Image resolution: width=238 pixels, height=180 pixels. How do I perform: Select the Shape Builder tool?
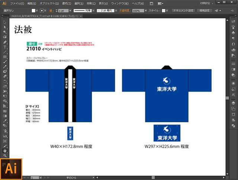(5, 101)
